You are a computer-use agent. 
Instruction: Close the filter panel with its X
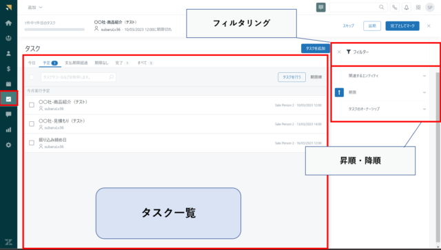pyautogui.click(x=339, y=52)
